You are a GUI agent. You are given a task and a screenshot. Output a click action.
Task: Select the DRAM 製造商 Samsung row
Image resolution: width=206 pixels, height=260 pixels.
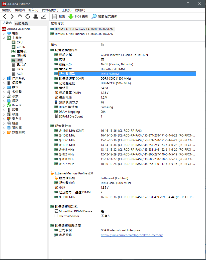(x=125, y=107)
